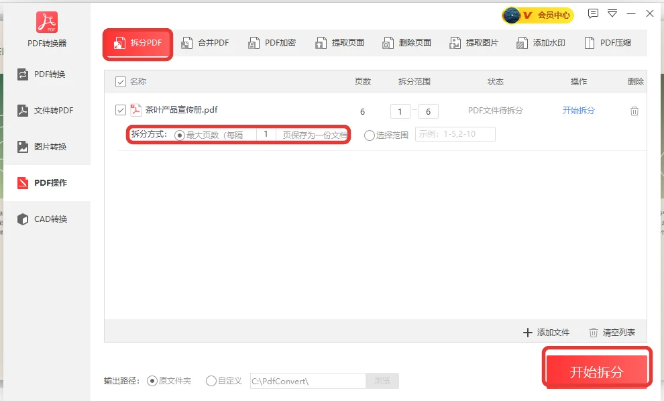The image size is (664, 401).
Task: Click 清空列表 to clear the list
Action: 612,333
